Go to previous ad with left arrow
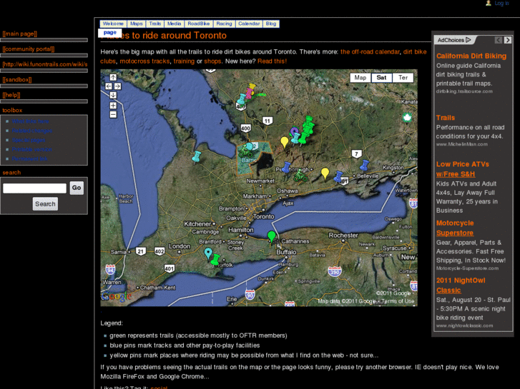This screenshot has height=389, width=520. coord(498,40)
